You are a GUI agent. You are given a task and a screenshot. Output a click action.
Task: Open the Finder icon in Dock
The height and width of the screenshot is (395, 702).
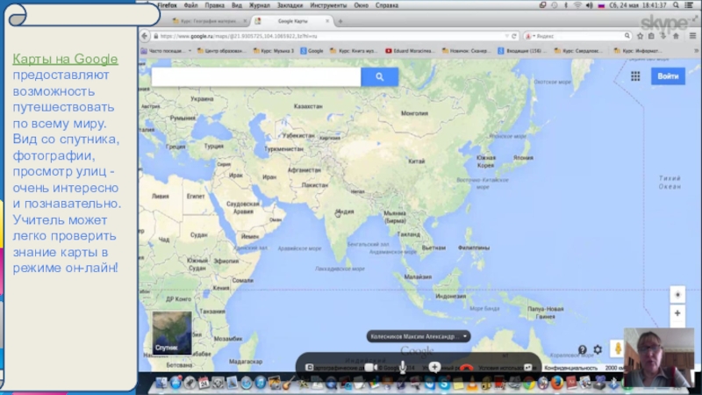161,383
